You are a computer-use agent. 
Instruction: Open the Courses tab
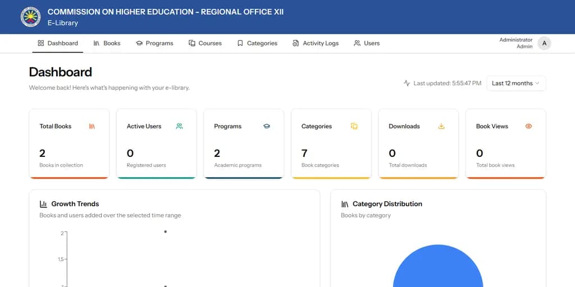coord(205,43)
